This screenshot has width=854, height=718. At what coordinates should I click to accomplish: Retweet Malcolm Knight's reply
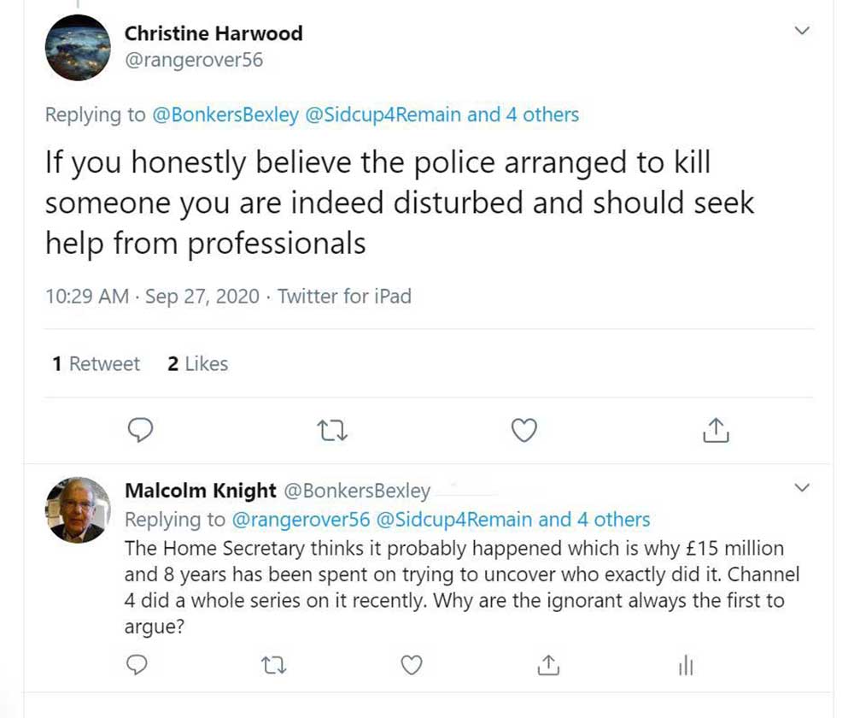click(274, 664)
